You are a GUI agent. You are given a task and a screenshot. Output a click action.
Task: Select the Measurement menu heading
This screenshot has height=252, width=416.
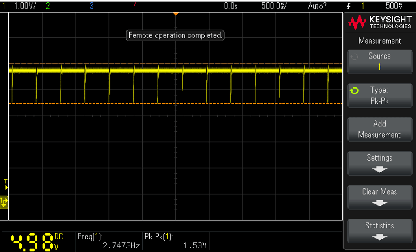point(379,41)
